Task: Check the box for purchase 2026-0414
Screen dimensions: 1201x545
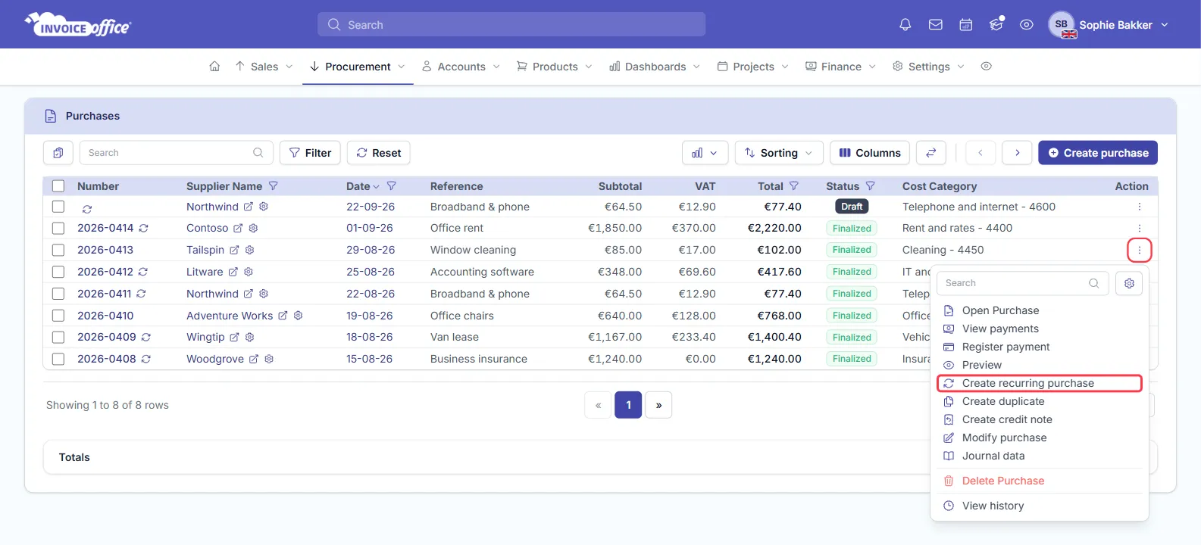Action: coord(58,228)
